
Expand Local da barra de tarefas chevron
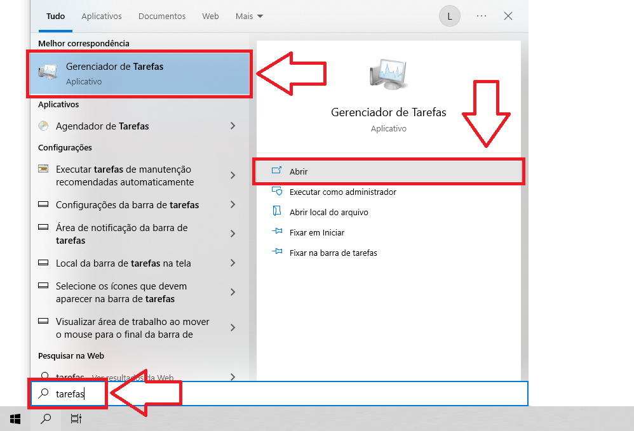point(233,263)
